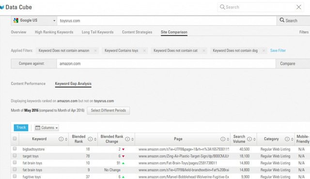Screen dimensions: 310x179
Task: Sort by Blended Rank arrows
Action: [95, 139]
